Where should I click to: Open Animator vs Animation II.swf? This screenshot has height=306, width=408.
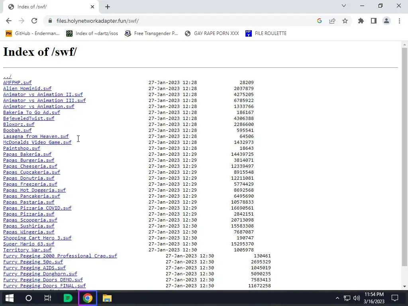pyautogui.click(x=43, y=94)
